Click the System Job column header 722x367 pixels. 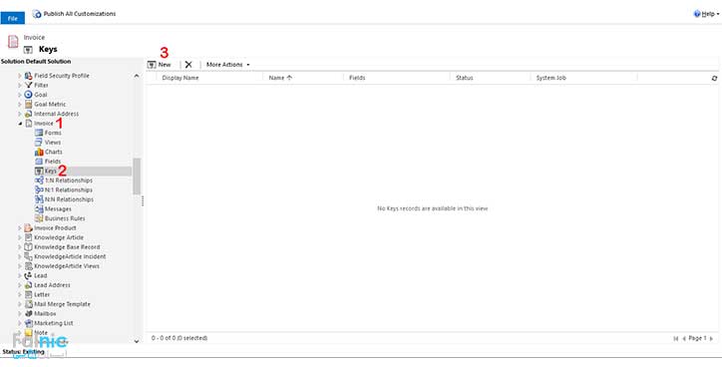click(x=551, y=78)
